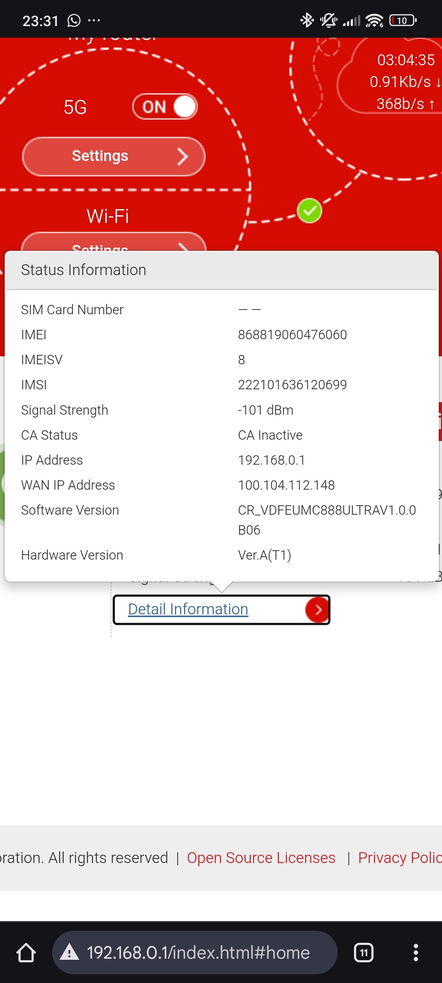Click the Status Information popup header
The width and height of the screenshot is (442, 983).
(221, 270)
